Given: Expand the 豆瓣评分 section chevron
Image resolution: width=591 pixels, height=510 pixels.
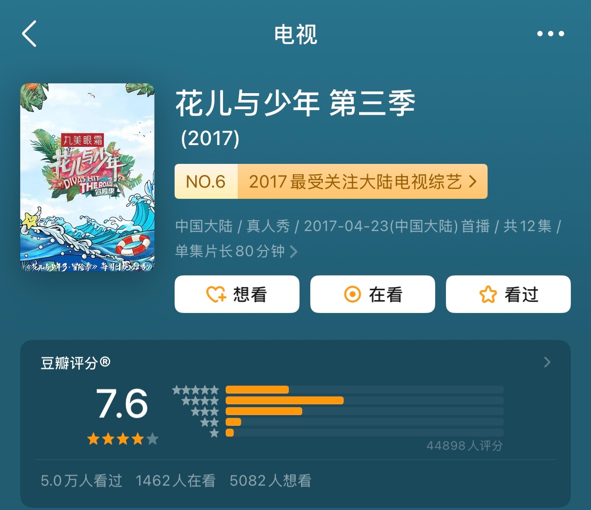Looking at the screenshot, I should (x=547, y=362).
